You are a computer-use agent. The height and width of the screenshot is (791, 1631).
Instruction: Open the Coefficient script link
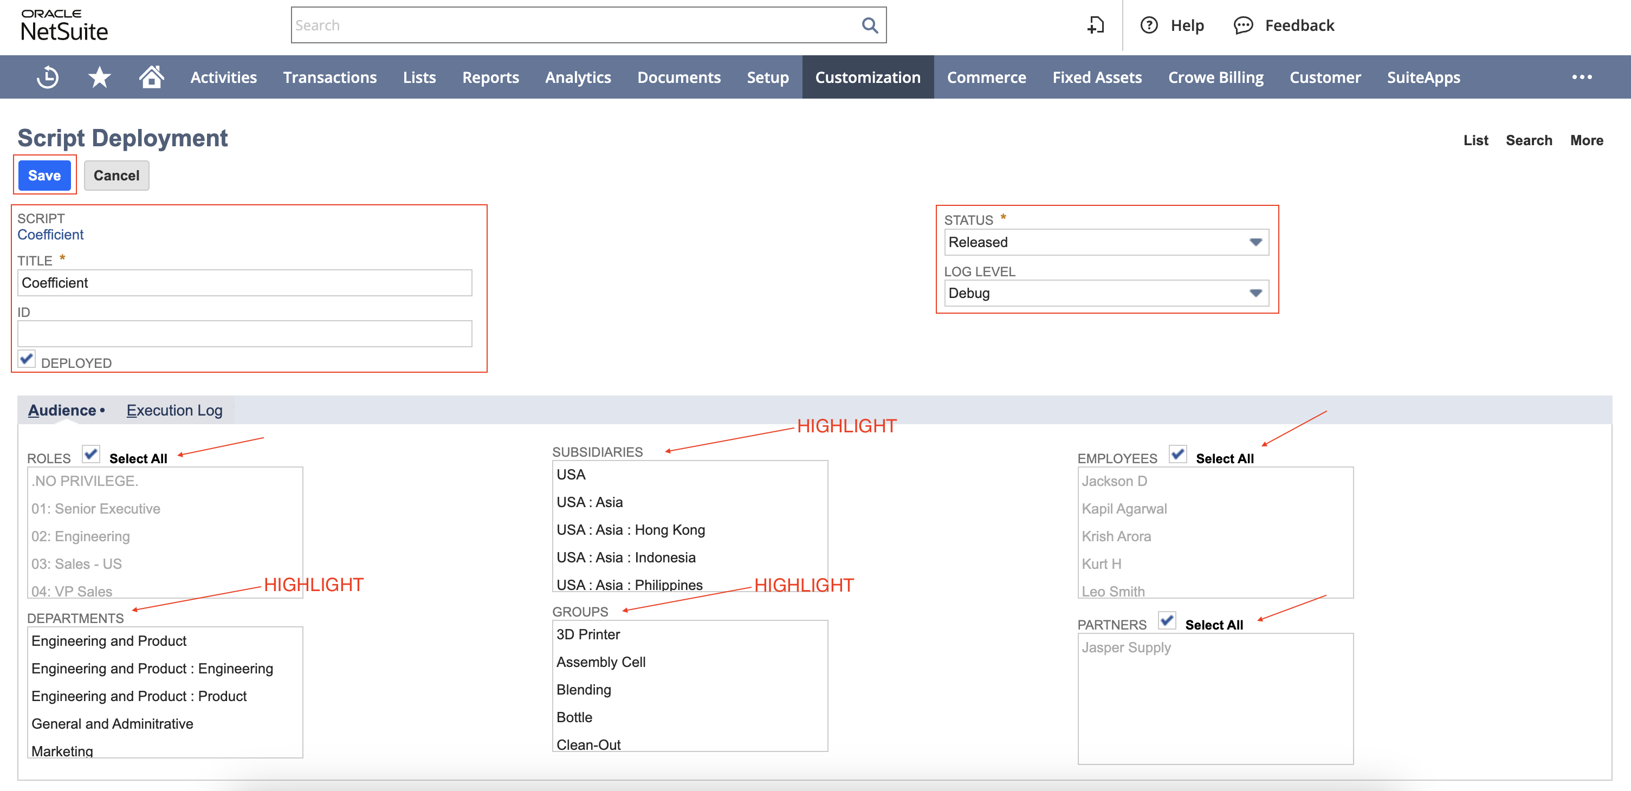pyautogui.click(x=50, y=235)
